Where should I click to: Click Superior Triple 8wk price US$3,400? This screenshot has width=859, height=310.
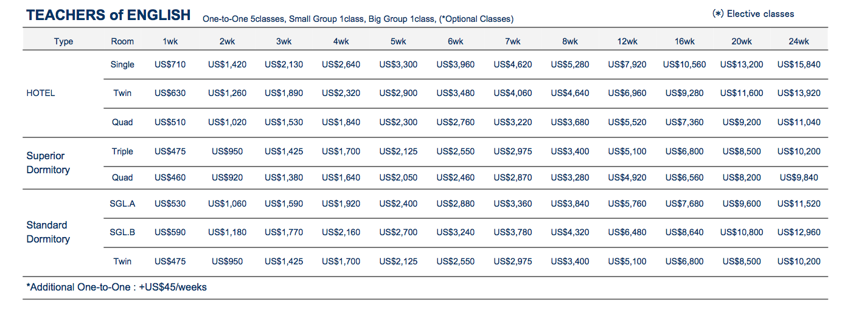click(570, 151)
